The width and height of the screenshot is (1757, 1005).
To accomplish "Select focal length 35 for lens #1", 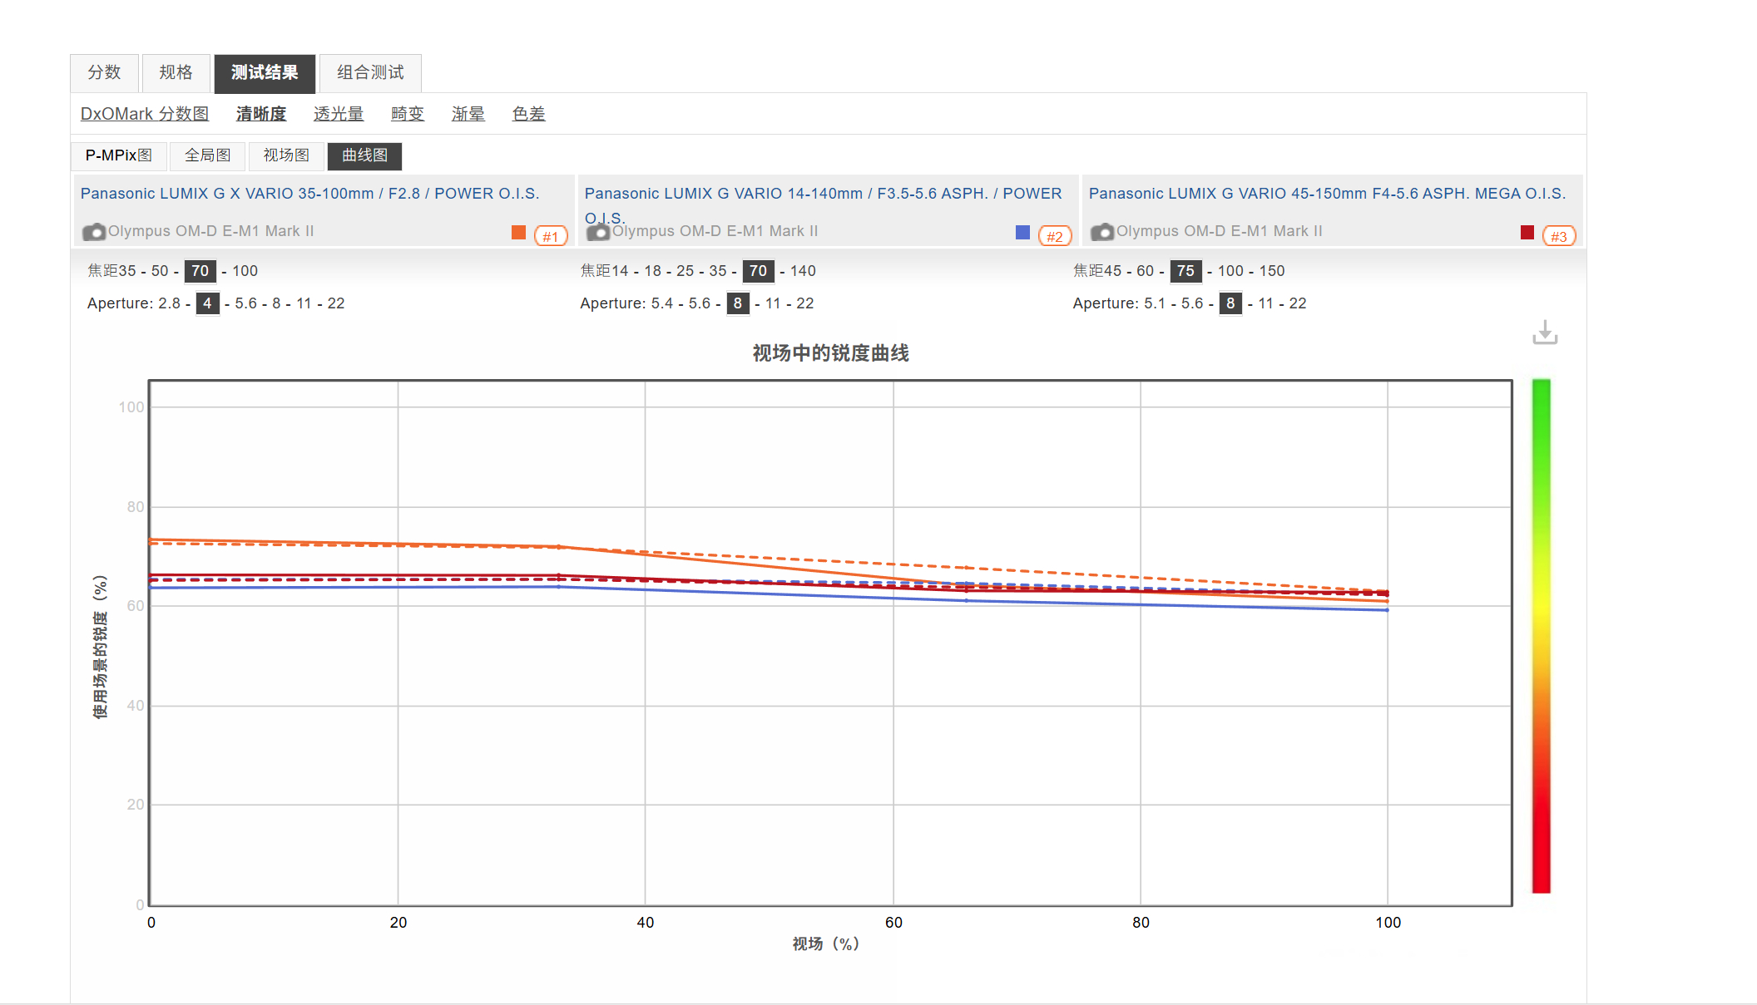I will pyautogui.click(x=127, y=271).
